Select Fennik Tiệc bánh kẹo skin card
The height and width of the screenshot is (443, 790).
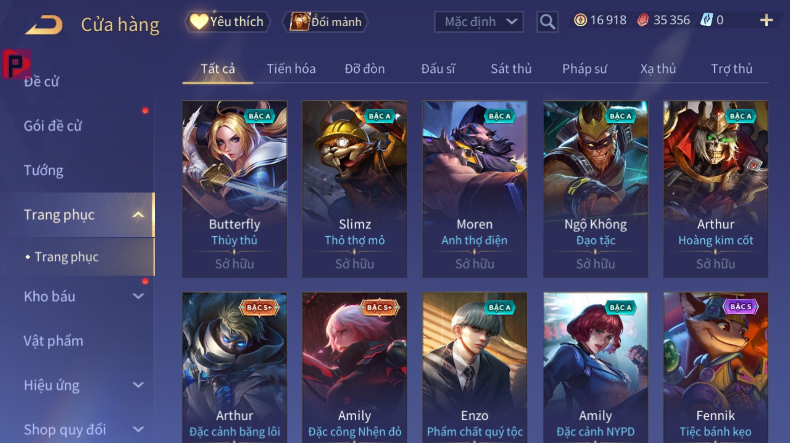coord(716,367)
